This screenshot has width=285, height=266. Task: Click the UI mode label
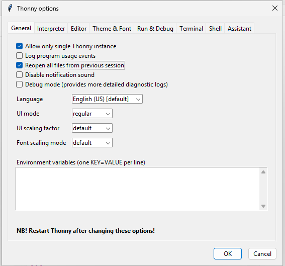coord(28,114)
